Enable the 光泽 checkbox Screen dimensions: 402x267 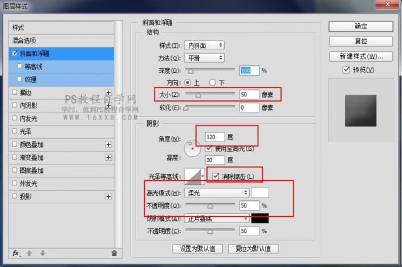(15, 131)
